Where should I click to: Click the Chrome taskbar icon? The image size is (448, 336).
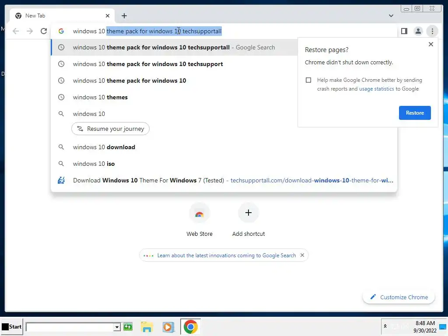coord(191,326)
